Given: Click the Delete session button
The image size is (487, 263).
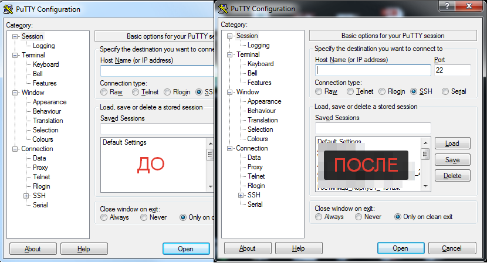Looking at the screenshot, I should pos(452,176).
